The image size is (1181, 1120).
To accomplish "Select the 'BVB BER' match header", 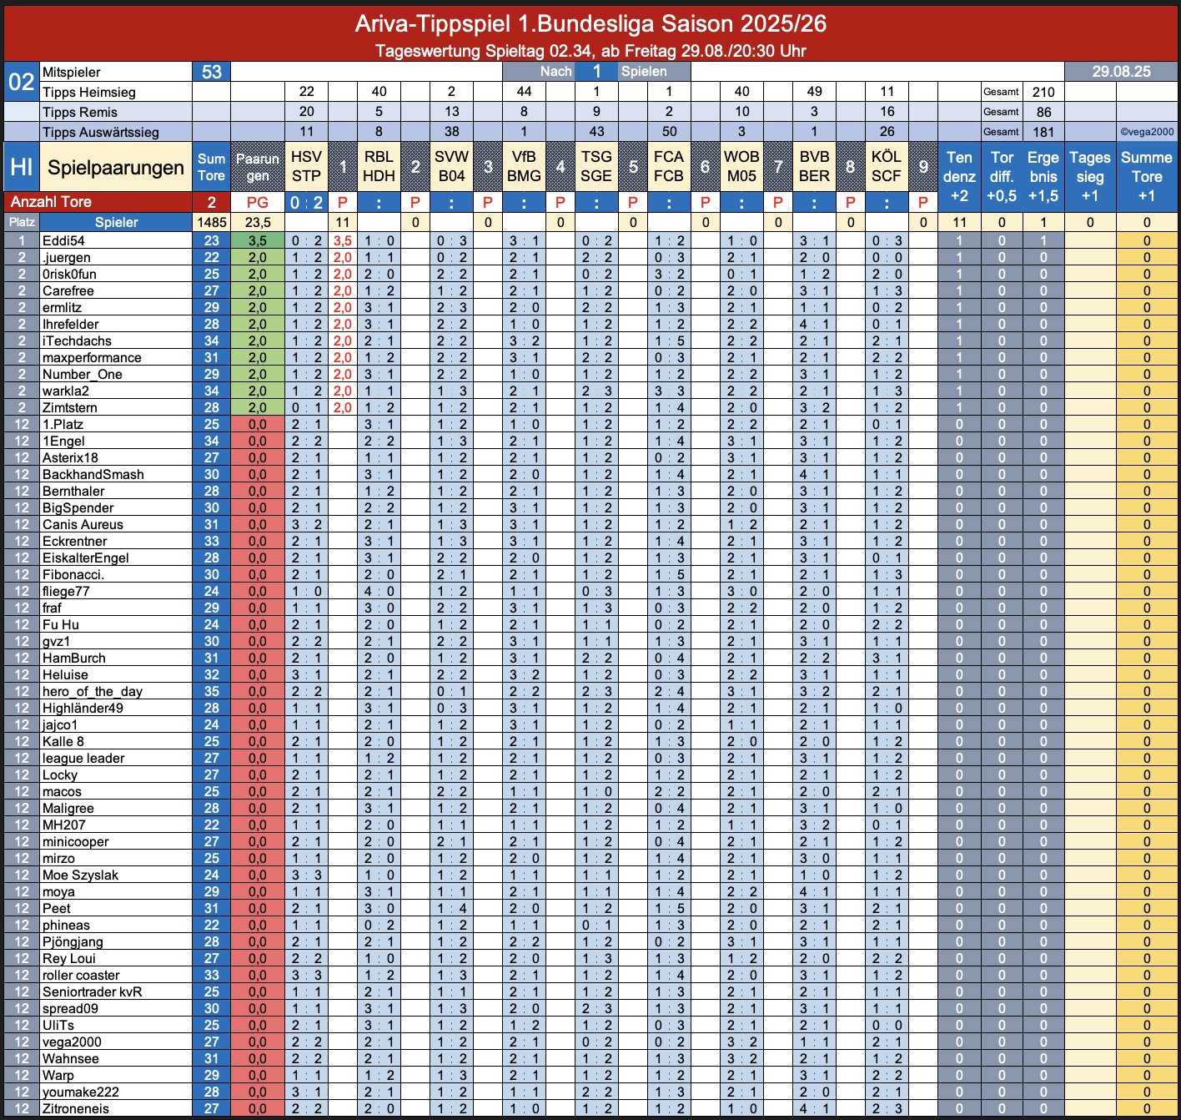I will pyautogui.click(x=814, y=167).
